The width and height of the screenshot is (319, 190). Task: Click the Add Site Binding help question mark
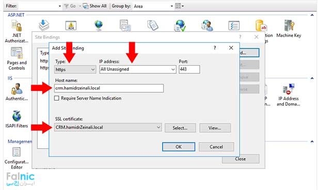pos(215,48)
